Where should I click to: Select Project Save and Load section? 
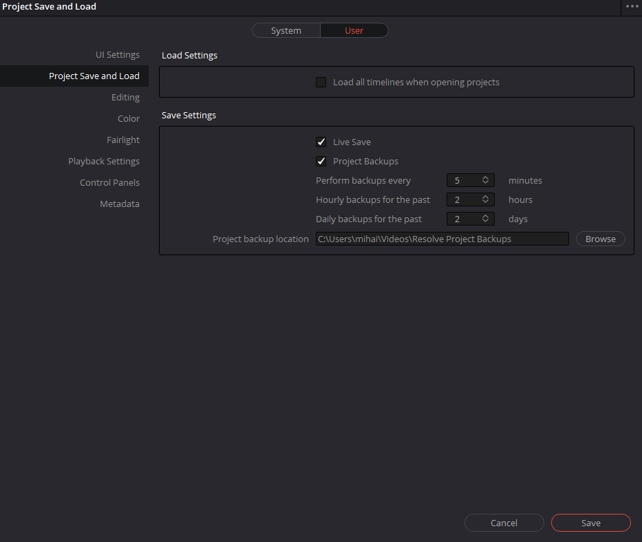pos(74,76)
